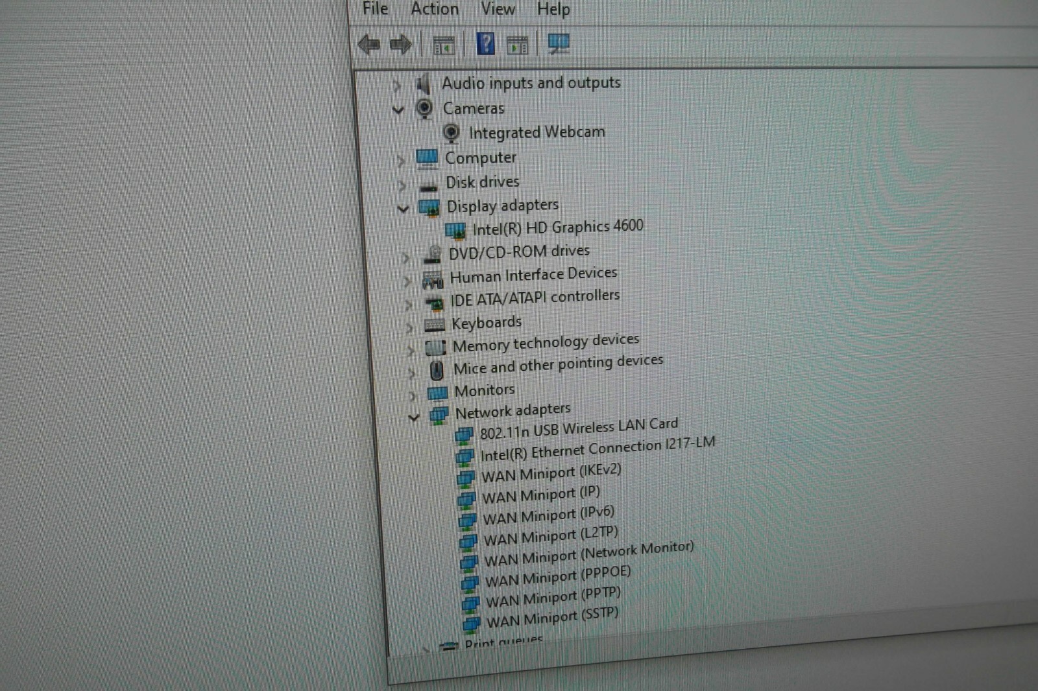Expand the Memory technology devices node
Screen dimensions: 1038x691
[411, 351]
